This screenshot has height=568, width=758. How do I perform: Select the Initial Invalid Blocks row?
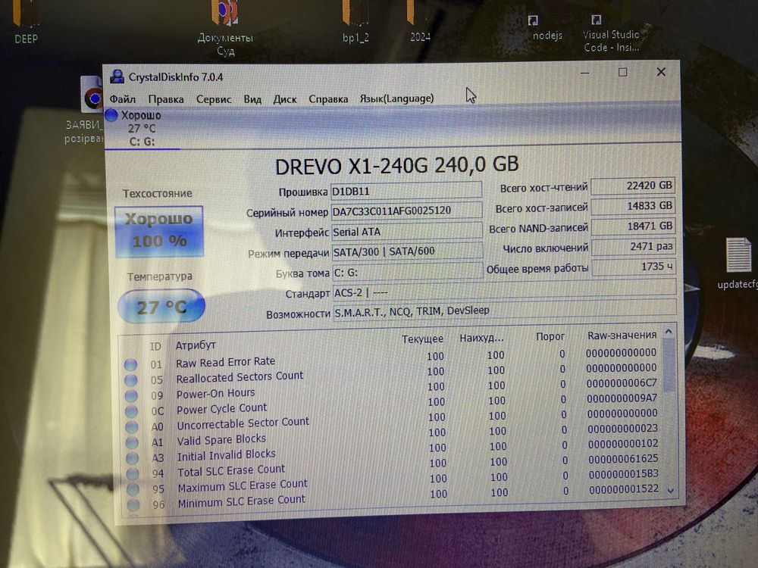(393, 451)
